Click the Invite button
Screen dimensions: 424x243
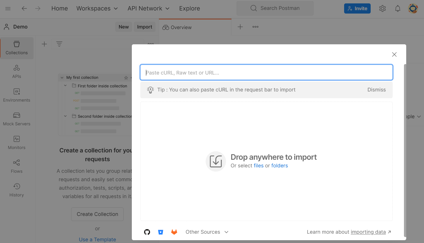(x=357, y=8)
